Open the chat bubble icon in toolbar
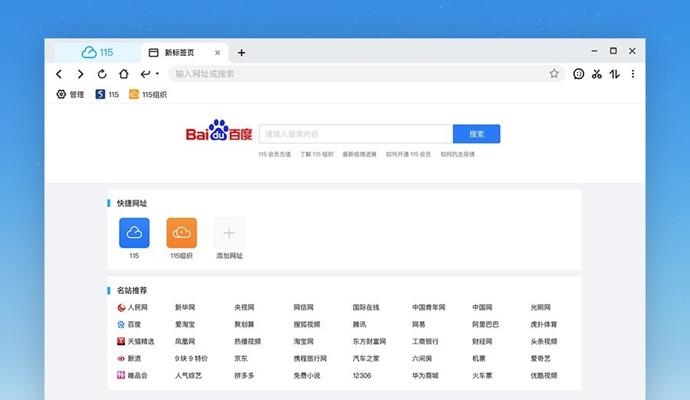 click(579, 74)
